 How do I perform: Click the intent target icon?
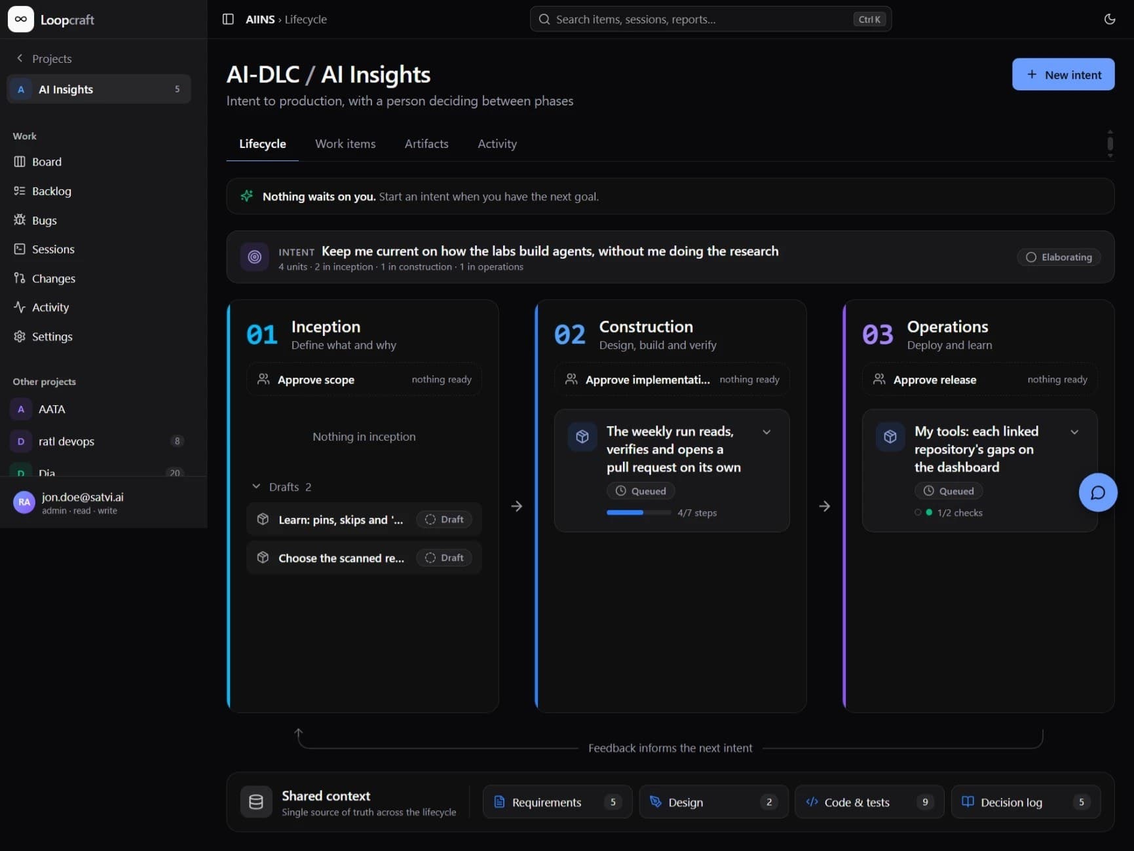pyautogui.click(x=255, y=257)
